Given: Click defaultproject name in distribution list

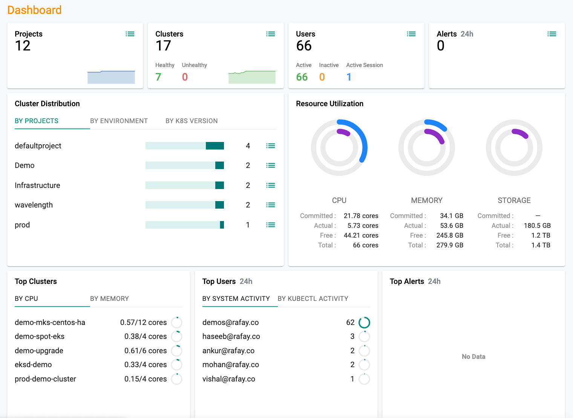Looking at the screenshot, I should (38, 146).
